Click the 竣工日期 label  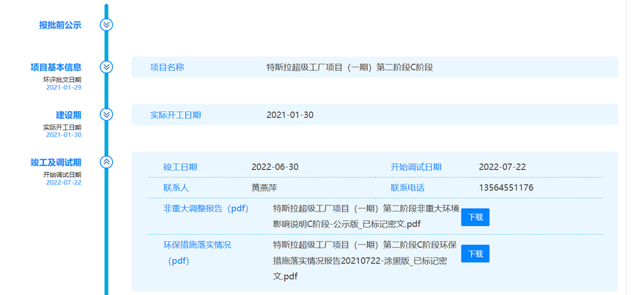[180, 167]
